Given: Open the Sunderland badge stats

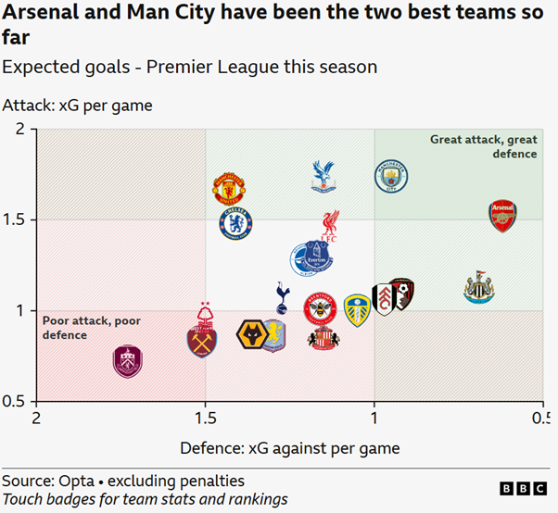Looking at the screenshot, I should (323, 336).
